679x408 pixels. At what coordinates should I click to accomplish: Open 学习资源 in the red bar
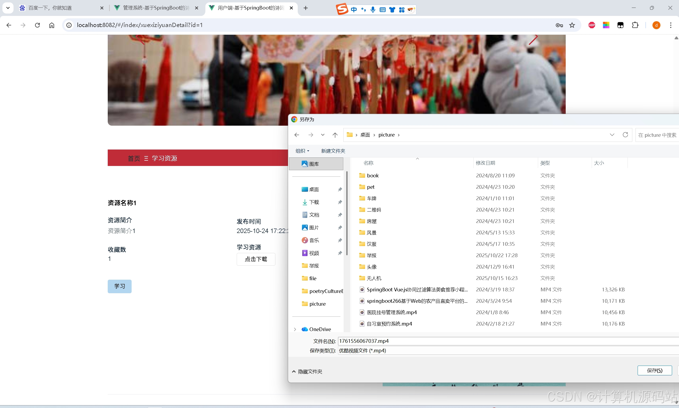[x=165, y=158]
